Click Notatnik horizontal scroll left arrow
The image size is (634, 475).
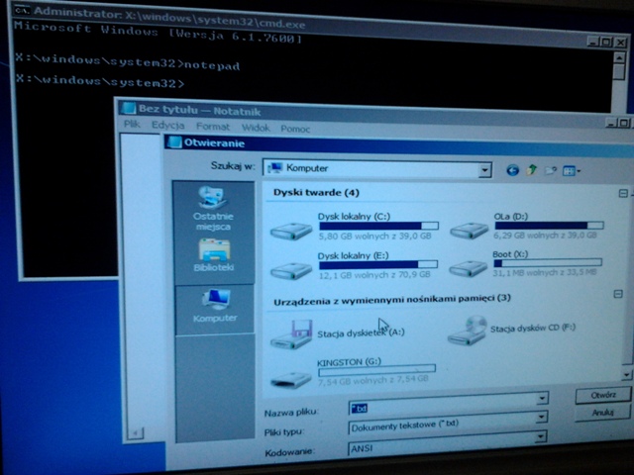point(136,433)
